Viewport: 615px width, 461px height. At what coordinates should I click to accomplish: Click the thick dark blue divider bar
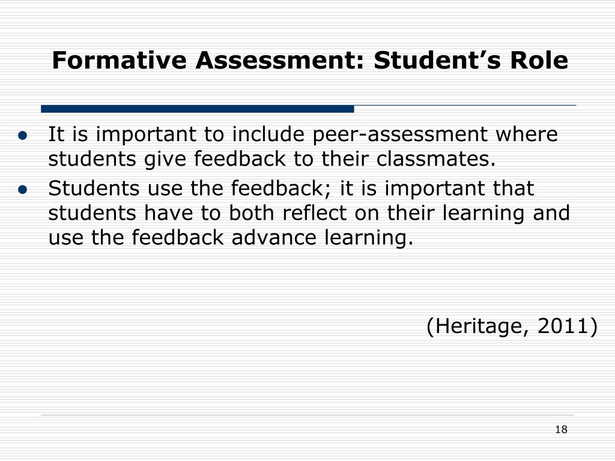click(x=197, y=109)
